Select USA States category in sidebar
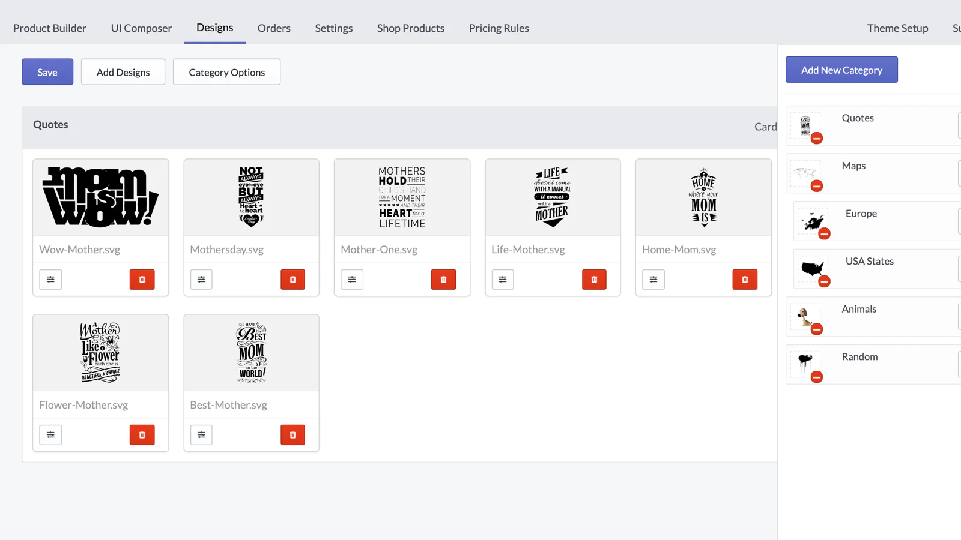The height and width of the screenshot is (540, 961). point(869,262)
